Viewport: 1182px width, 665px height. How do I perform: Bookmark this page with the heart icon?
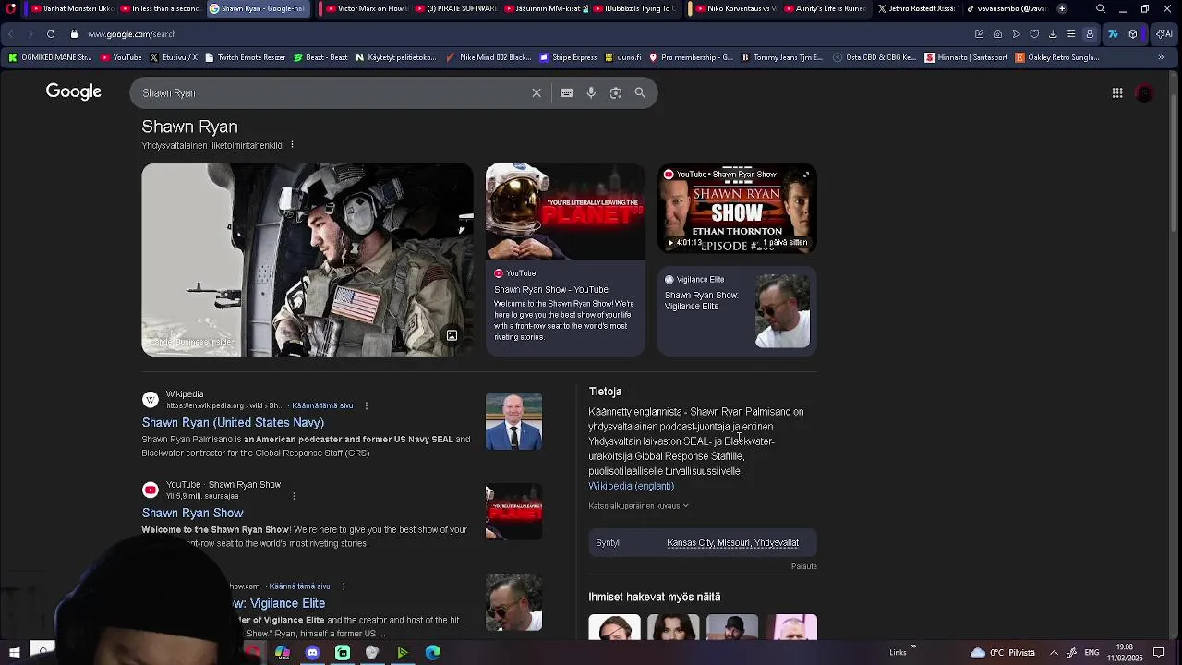coord(1034,34)
